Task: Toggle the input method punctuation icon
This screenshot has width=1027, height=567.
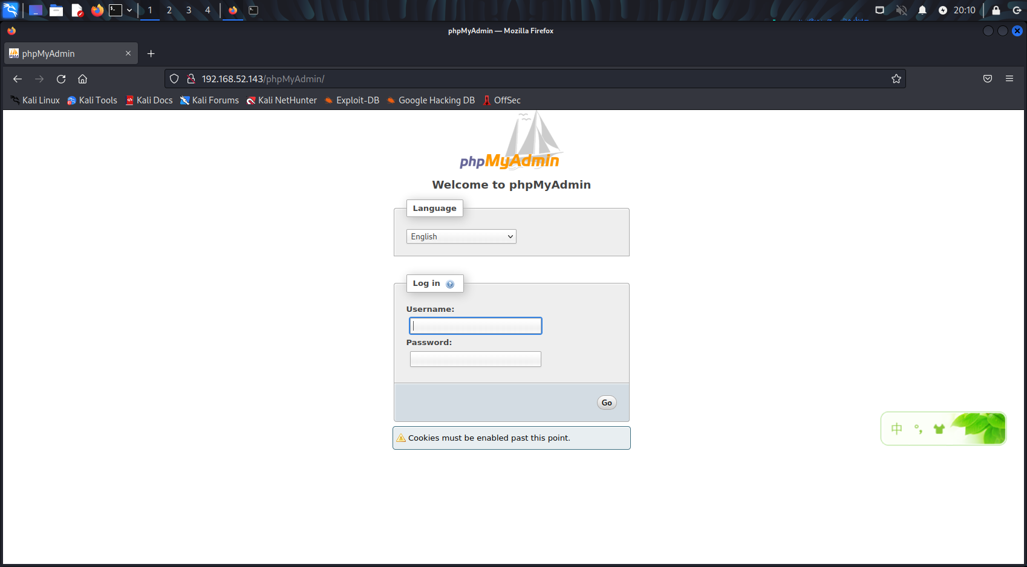Action: coord(918,429)
